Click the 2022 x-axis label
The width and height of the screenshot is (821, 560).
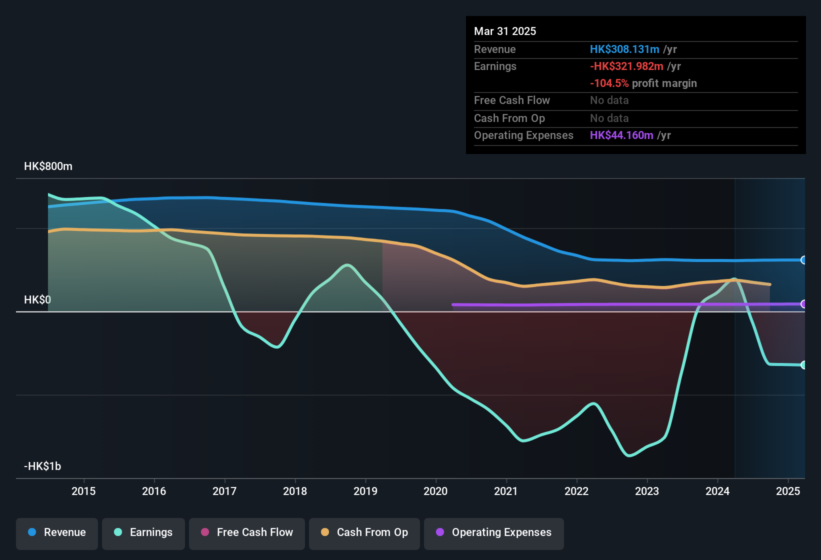576,491
